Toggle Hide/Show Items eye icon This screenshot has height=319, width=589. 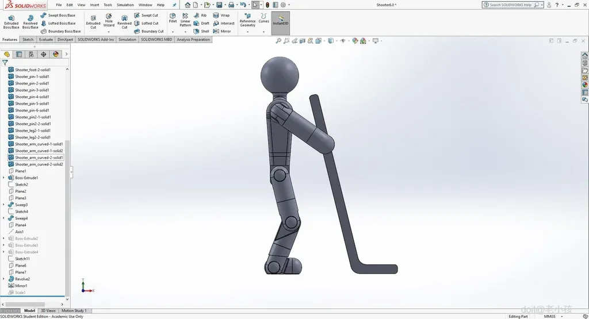click(x=343, y=41)
